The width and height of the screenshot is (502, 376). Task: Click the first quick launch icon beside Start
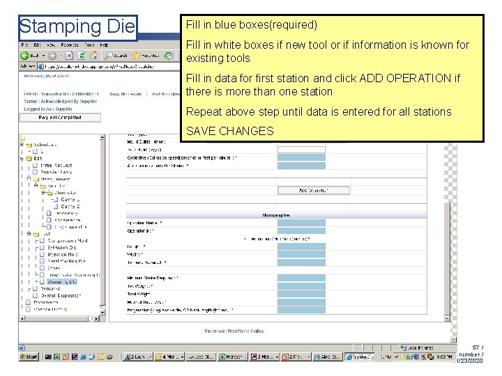[x=48, y=357]
